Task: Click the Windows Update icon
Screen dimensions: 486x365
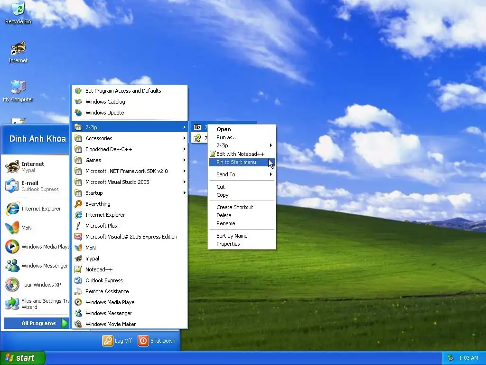Action: 78,113
